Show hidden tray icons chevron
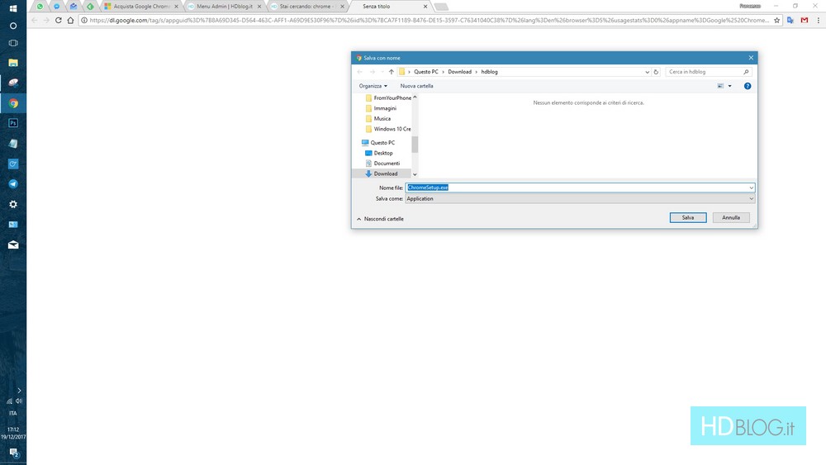 point(19,390)
